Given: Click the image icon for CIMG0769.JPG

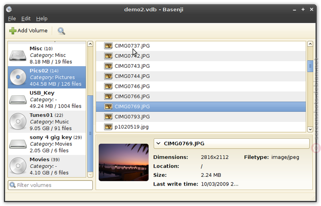Looking at the screenshot, I should (108, 107).
